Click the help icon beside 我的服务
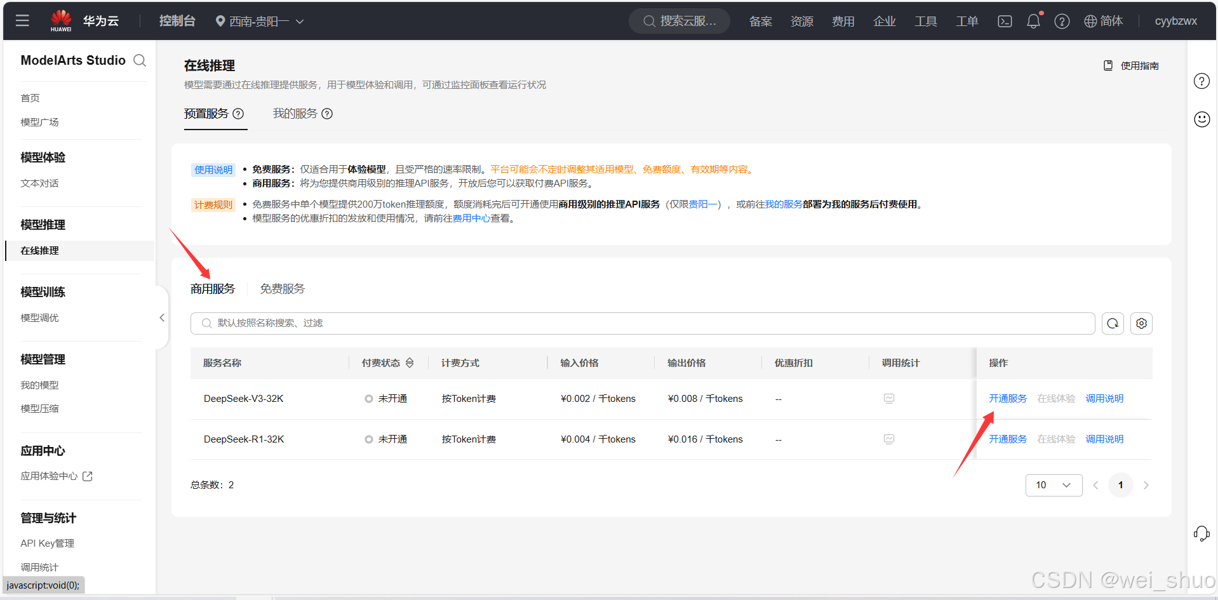The width and height of the screenshot is (1218, 600). pos(327,114)
